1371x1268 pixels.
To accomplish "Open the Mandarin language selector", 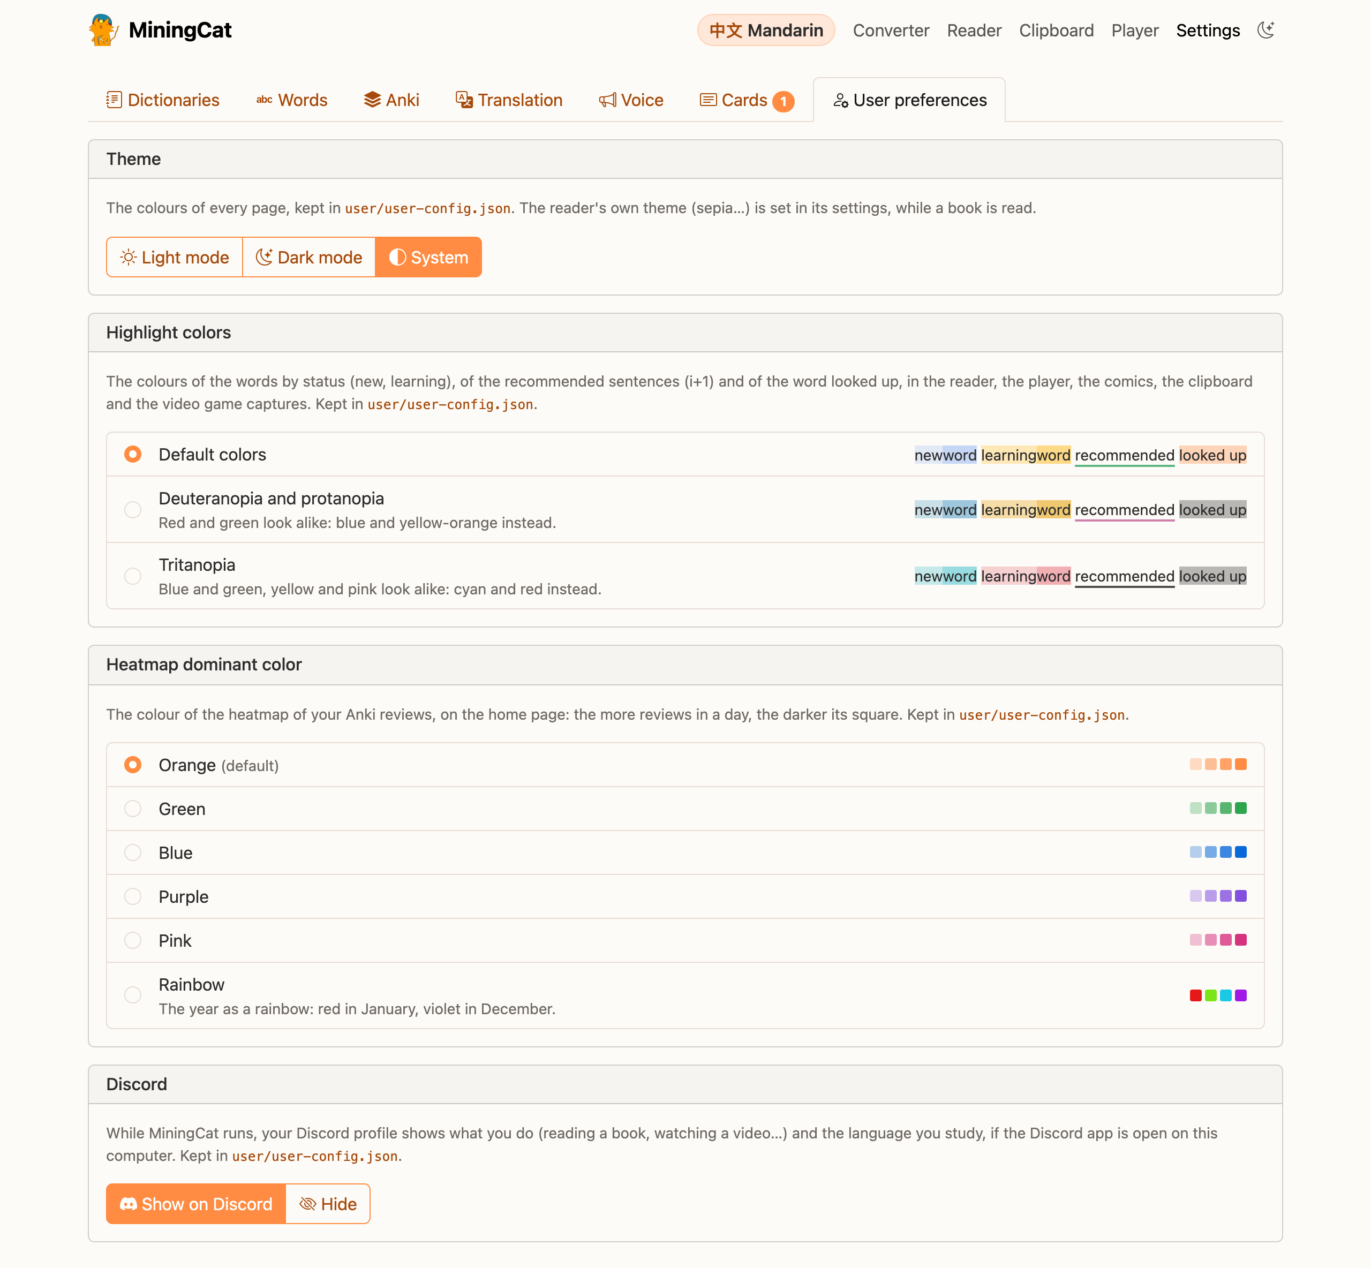I will click(x=766, y=30).
